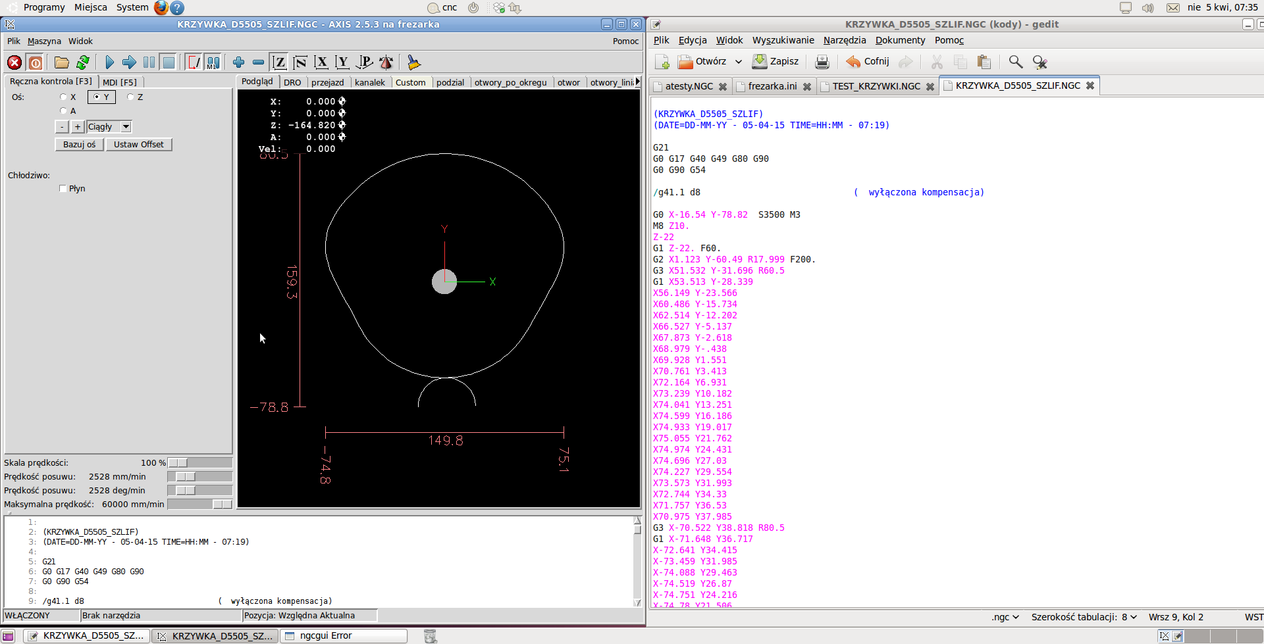The height and width of the screenshot is (644, 1264).
Task: Open the Narzędzia menu in gedit
Action: point(845,40)
